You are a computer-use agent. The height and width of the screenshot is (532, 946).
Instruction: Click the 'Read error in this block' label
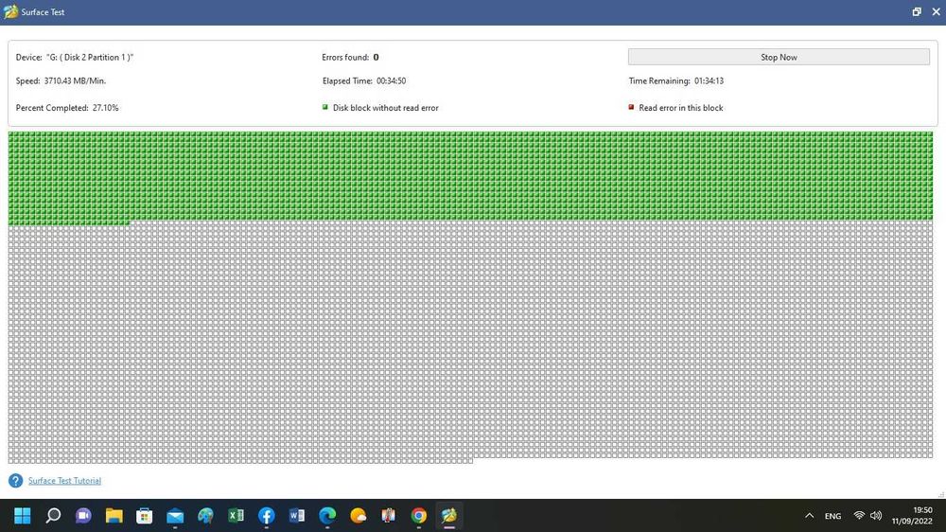[680, 108]
